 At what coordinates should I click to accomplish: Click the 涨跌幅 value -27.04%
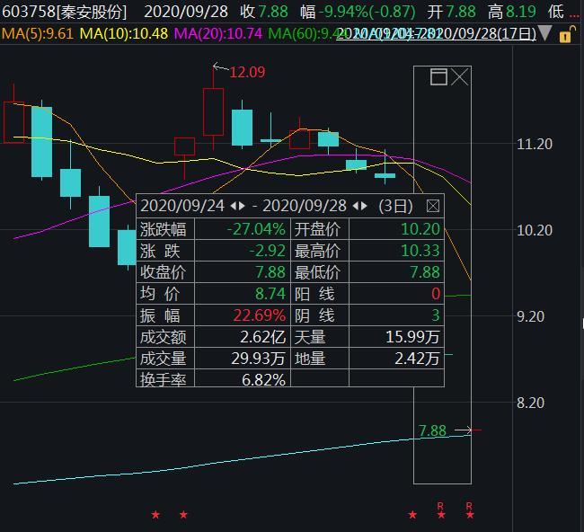(256, 229)
